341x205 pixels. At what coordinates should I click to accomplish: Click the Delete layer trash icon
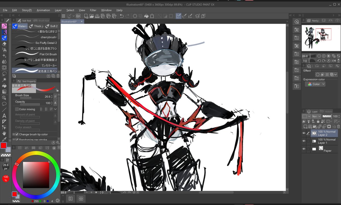pos(338,127)
